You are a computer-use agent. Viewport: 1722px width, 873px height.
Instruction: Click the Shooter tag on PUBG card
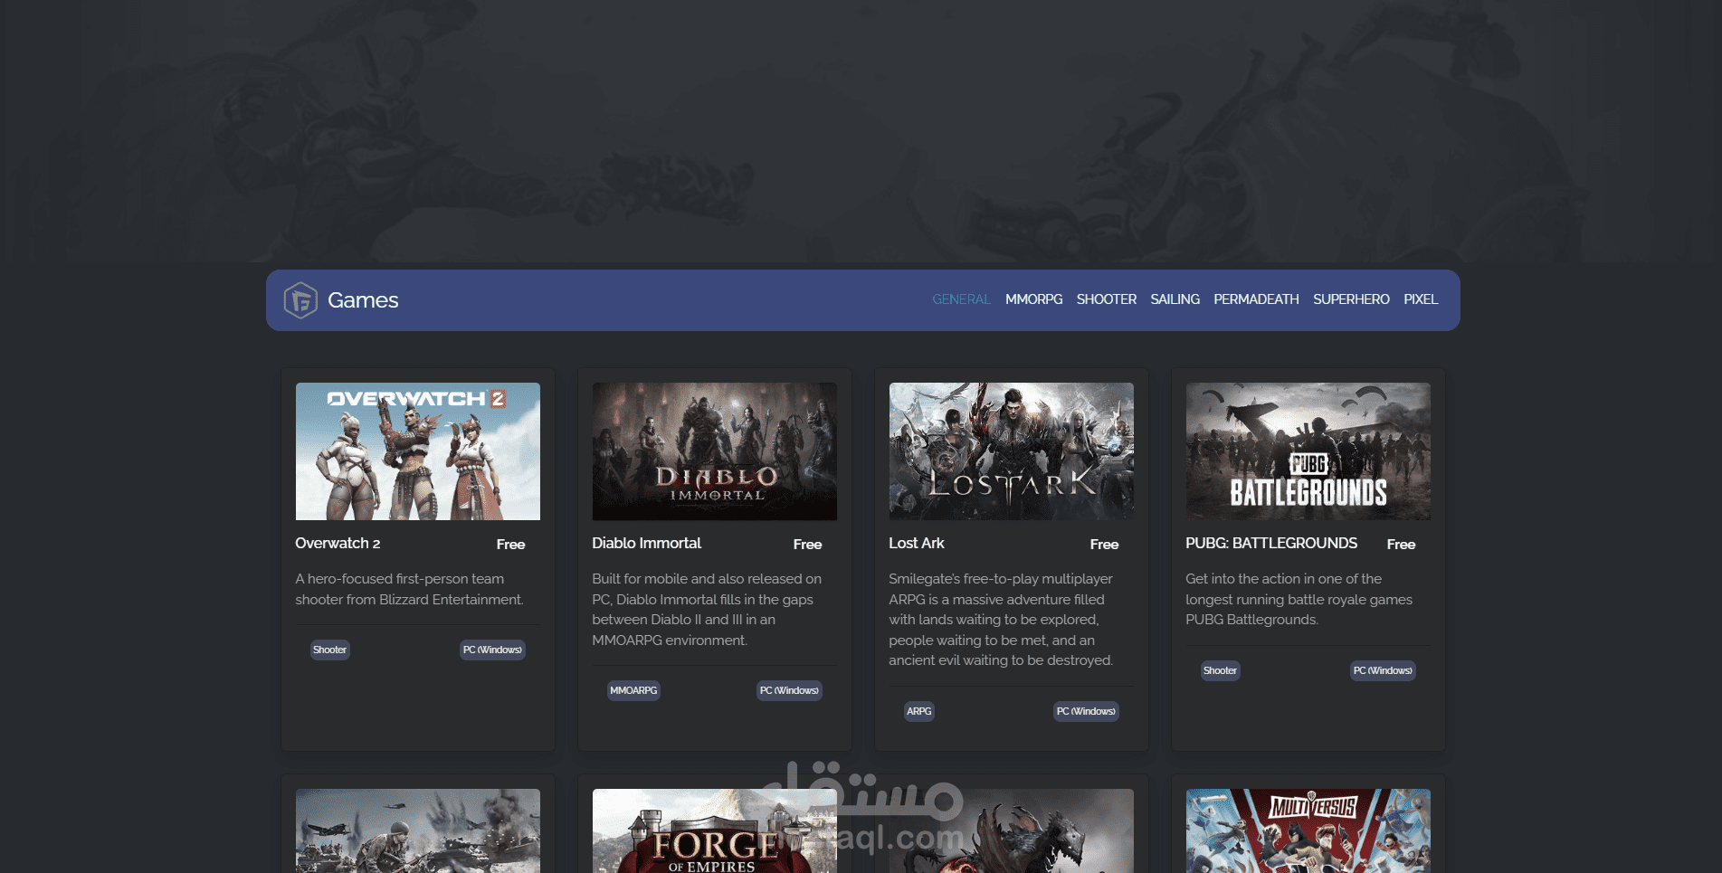(1220, 670)
